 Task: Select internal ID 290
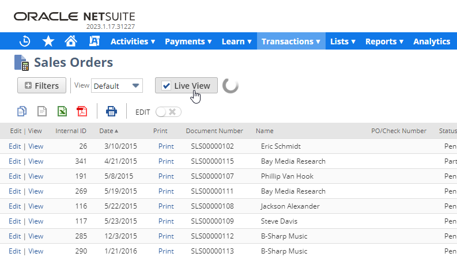point(81,251)
